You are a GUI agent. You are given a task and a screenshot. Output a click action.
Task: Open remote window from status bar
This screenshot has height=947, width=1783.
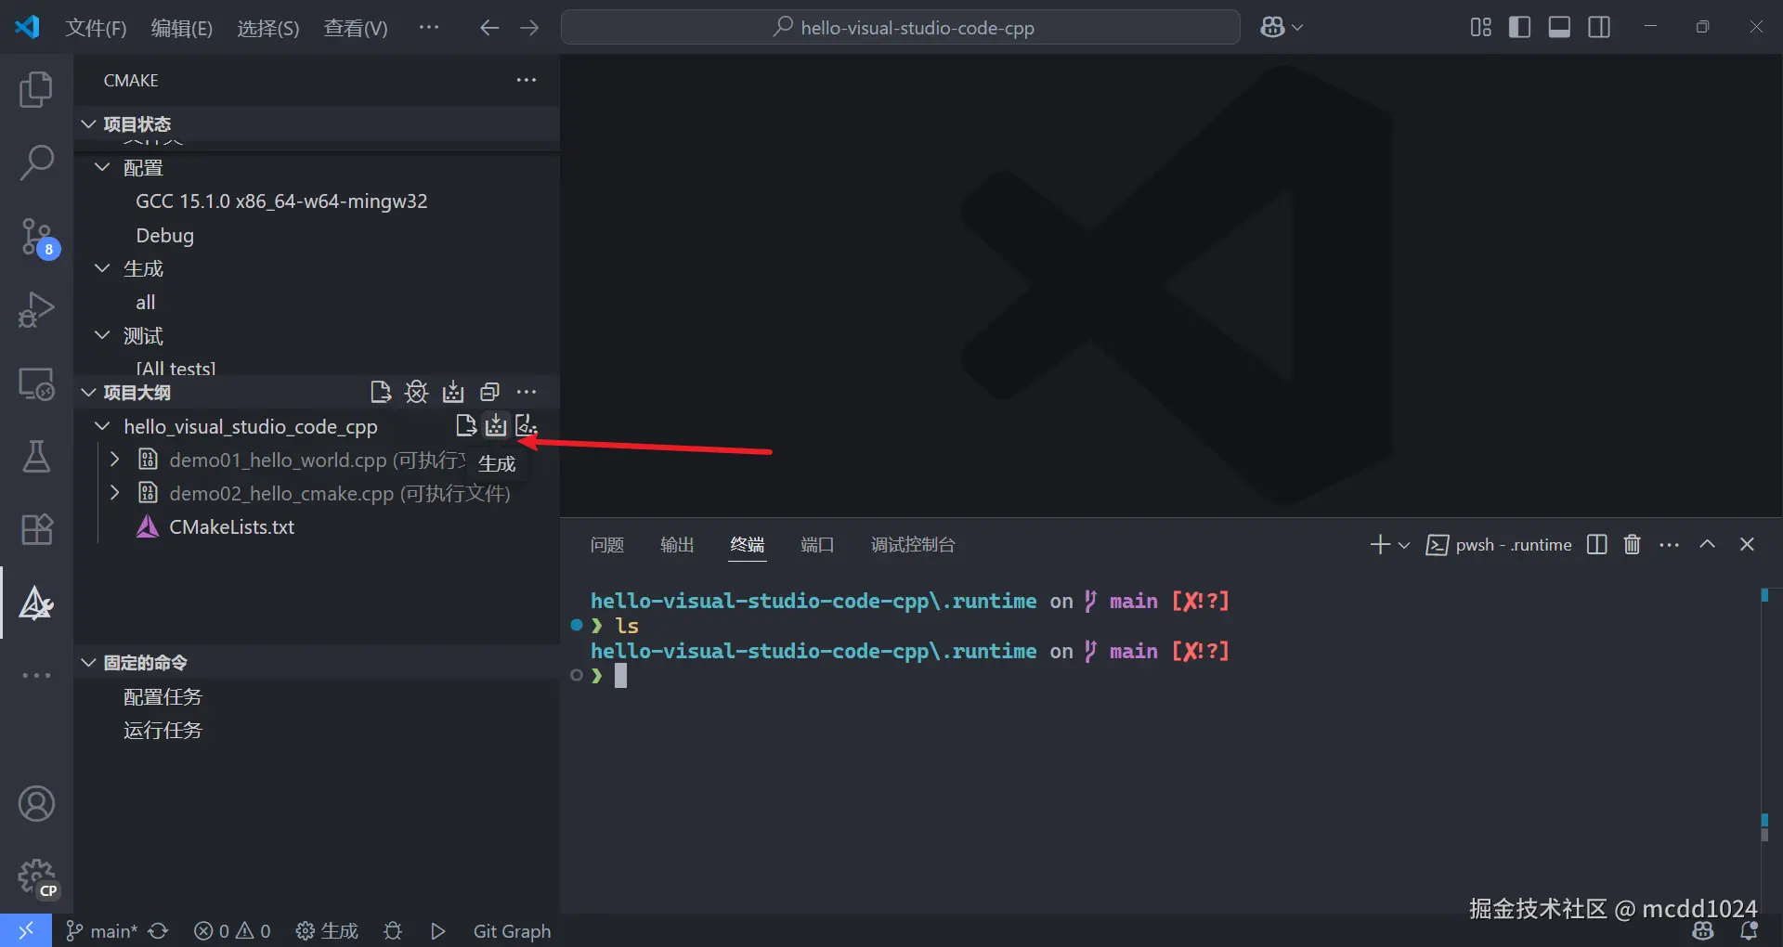[26, 930]
